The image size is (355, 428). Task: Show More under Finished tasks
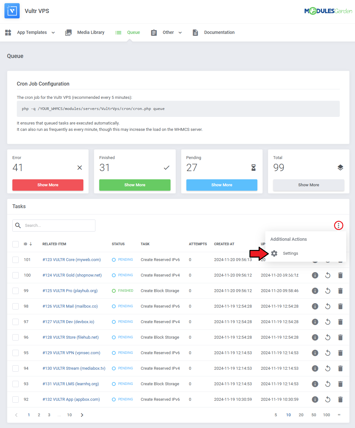135,185
